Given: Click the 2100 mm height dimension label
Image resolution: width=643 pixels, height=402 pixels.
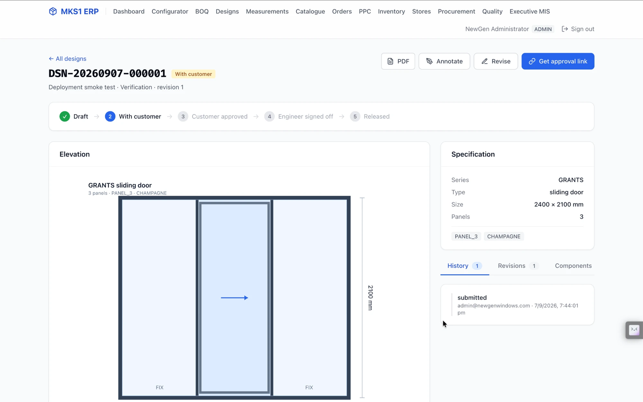Looking at the screenshot, I should (x=371, y=298).
